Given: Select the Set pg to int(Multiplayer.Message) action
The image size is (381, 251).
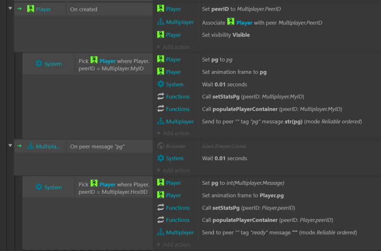Looking at the screenshot, I should tap(243, 183).
